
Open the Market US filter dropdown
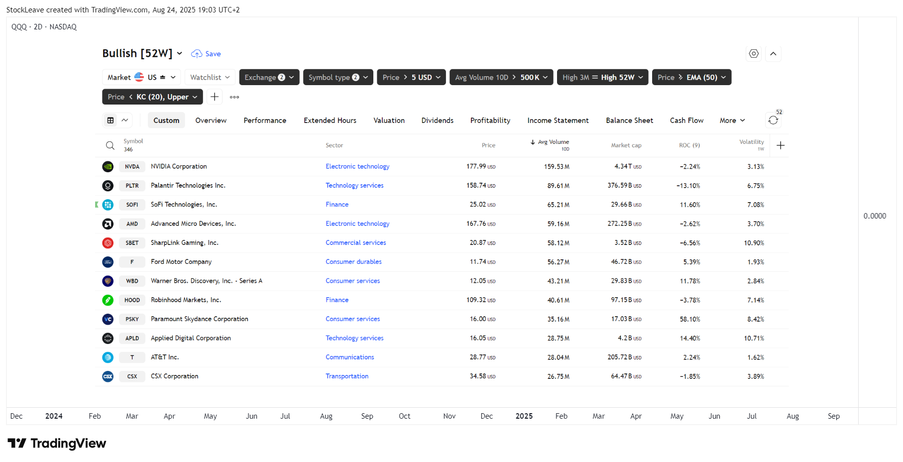pyautogui.click(x=141, y=77)
